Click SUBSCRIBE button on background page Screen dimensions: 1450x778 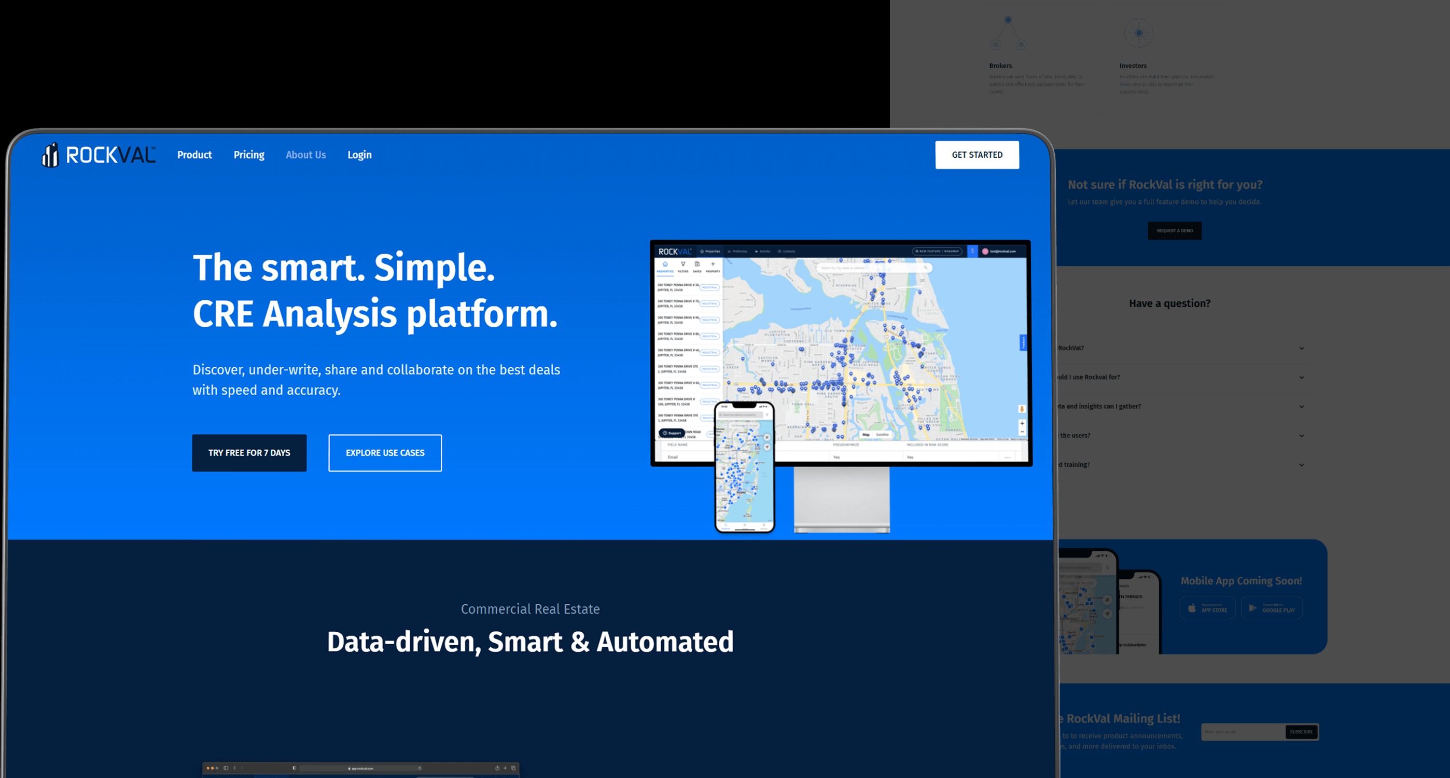coord(1301,732)
